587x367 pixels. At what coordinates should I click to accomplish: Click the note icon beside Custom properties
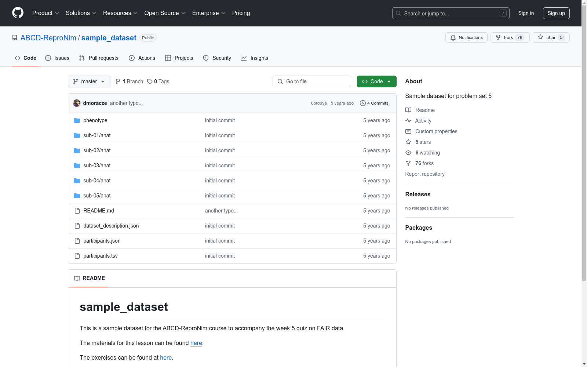point(408,131)
